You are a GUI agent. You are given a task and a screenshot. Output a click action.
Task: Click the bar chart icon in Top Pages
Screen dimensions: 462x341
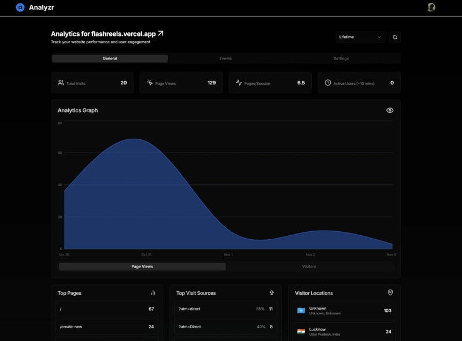click(153, 293)
